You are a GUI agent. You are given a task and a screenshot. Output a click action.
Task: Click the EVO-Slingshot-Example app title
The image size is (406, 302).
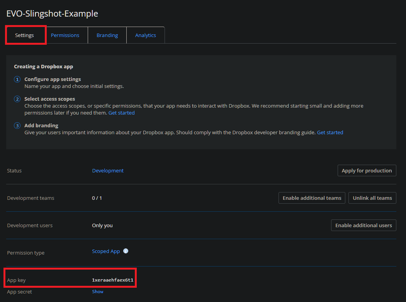[x=52, y=13]
